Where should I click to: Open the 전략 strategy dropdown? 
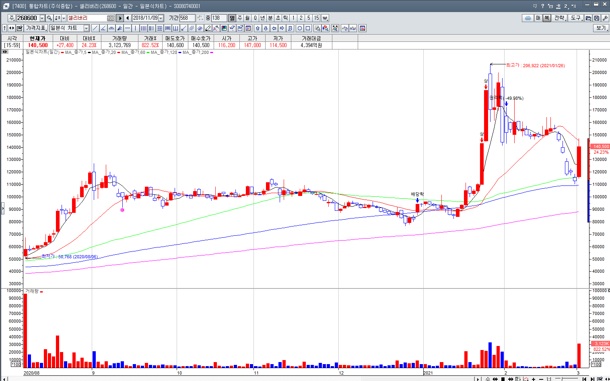click(x=560, y=18)
